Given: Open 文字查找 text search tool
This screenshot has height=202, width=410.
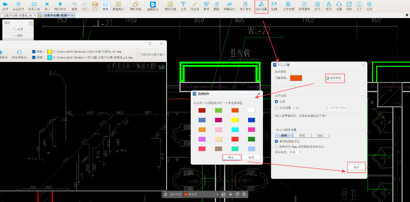Looking at the screenshot, I should tap(289, 6).
